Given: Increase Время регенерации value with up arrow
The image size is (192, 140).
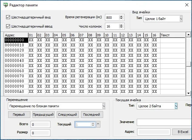Looking at the screenshot, I should (x=121, y=16).
